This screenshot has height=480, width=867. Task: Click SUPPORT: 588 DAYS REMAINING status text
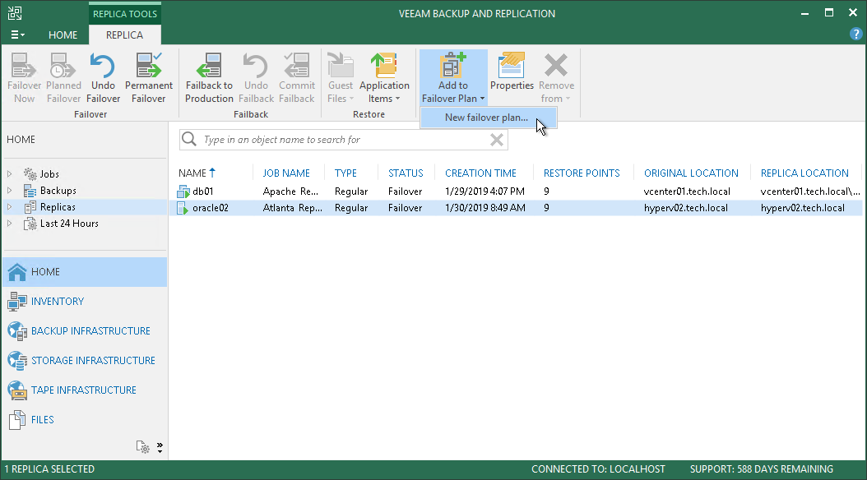[762, 469]
